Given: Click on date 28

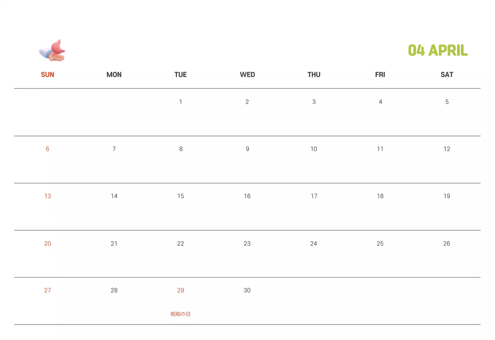Looking at the screenshot, I should tap(114, 291).
